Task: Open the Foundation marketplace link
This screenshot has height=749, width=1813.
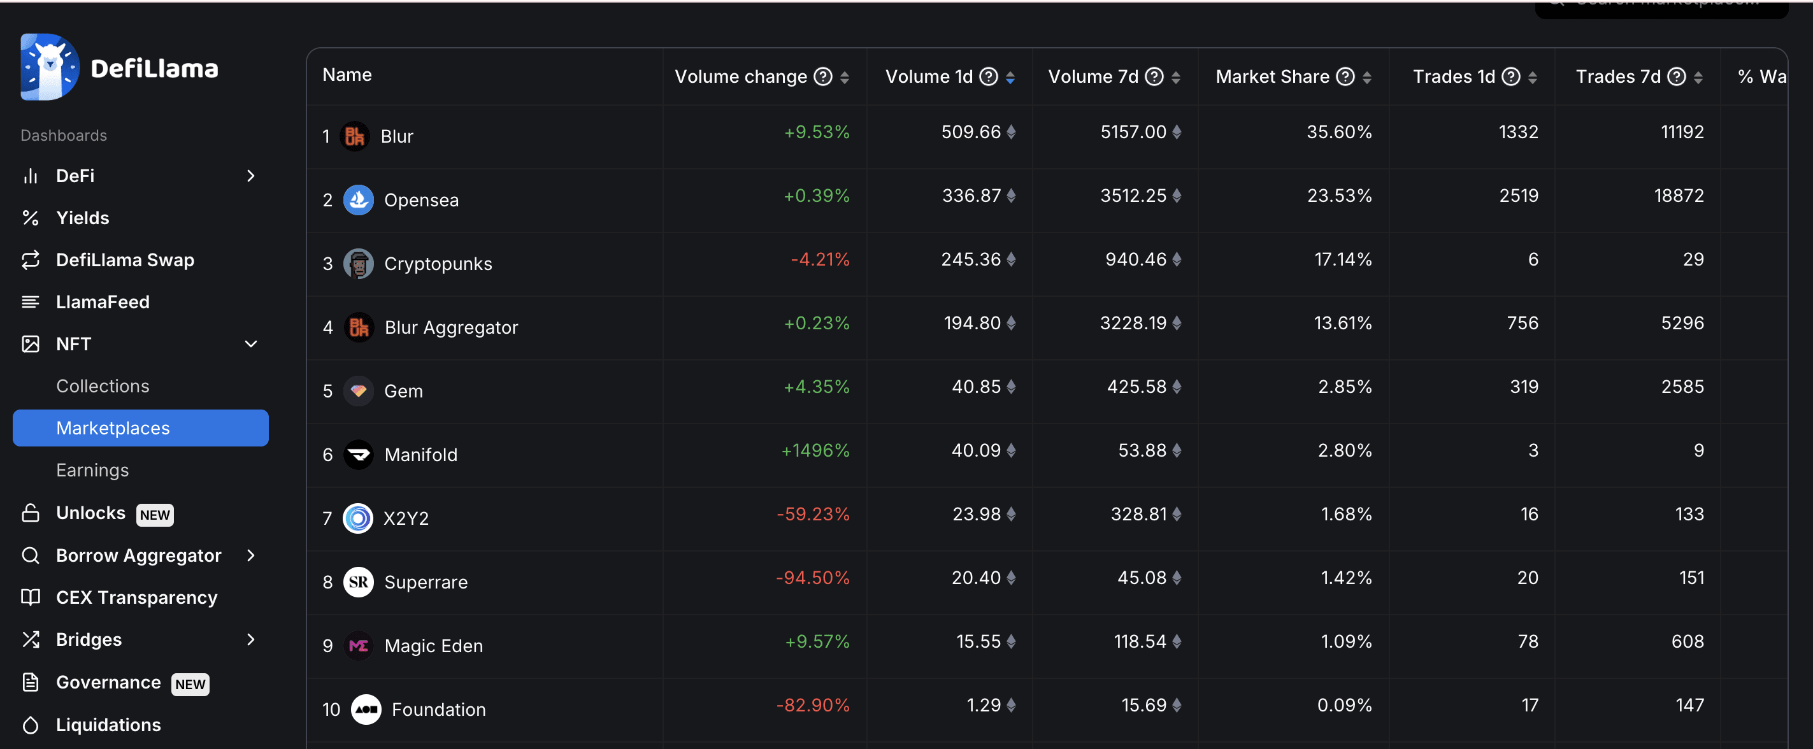Action: 438,710
